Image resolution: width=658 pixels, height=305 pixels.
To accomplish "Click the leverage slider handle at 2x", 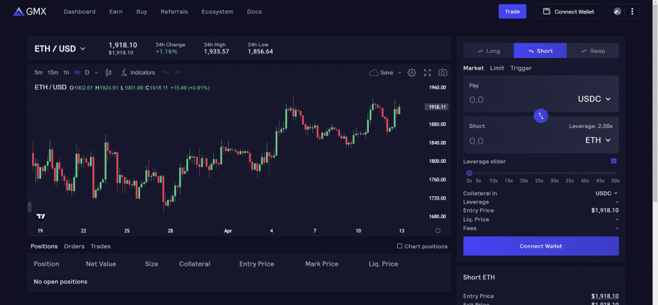I will (x=469, y=173).
